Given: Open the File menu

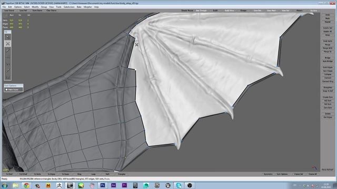Looking at the screenshot, I should click(4, 7).
